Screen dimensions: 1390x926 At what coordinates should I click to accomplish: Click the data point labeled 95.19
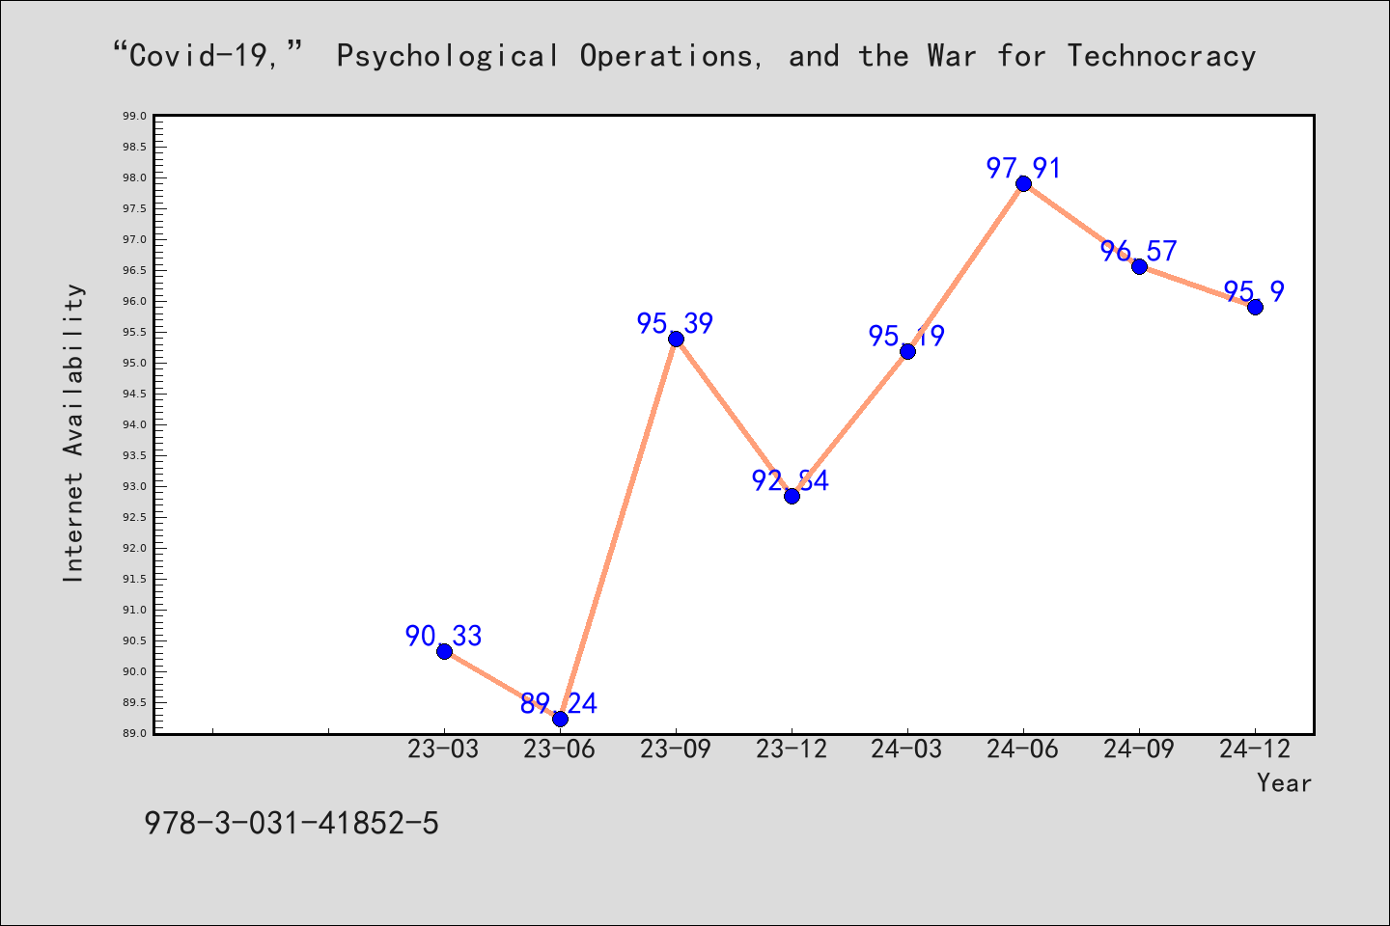[x=907, y=351]
